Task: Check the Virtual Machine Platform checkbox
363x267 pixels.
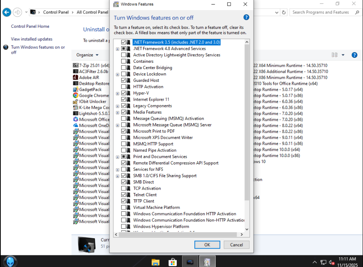Action: click(124, 207)
